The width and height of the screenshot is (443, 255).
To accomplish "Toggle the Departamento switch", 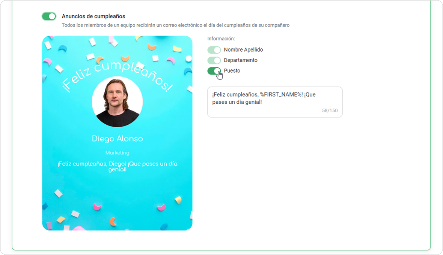I will pos(214,60).
